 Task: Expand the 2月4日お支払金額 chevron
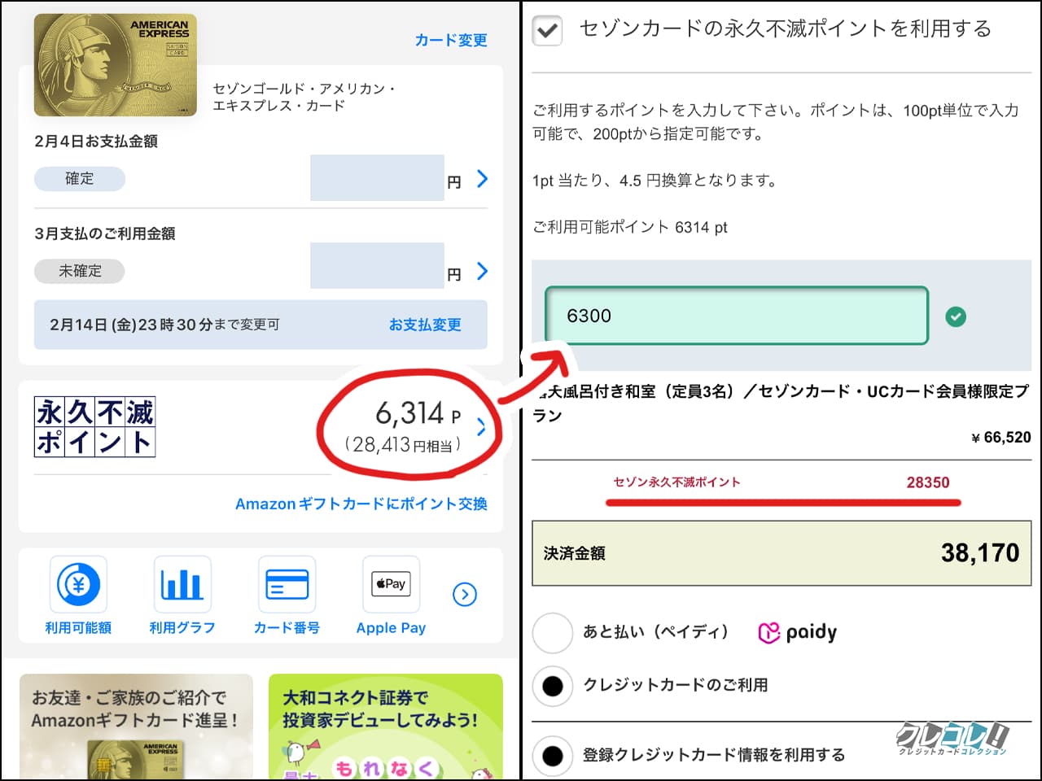coord(481,179)
